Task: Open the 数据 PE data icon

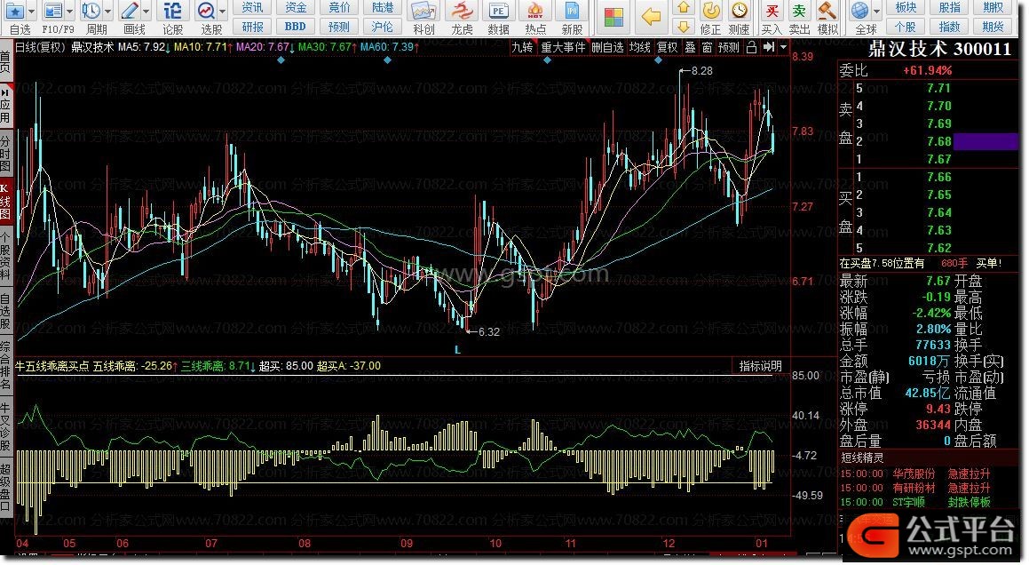Action: pos(499,12)
